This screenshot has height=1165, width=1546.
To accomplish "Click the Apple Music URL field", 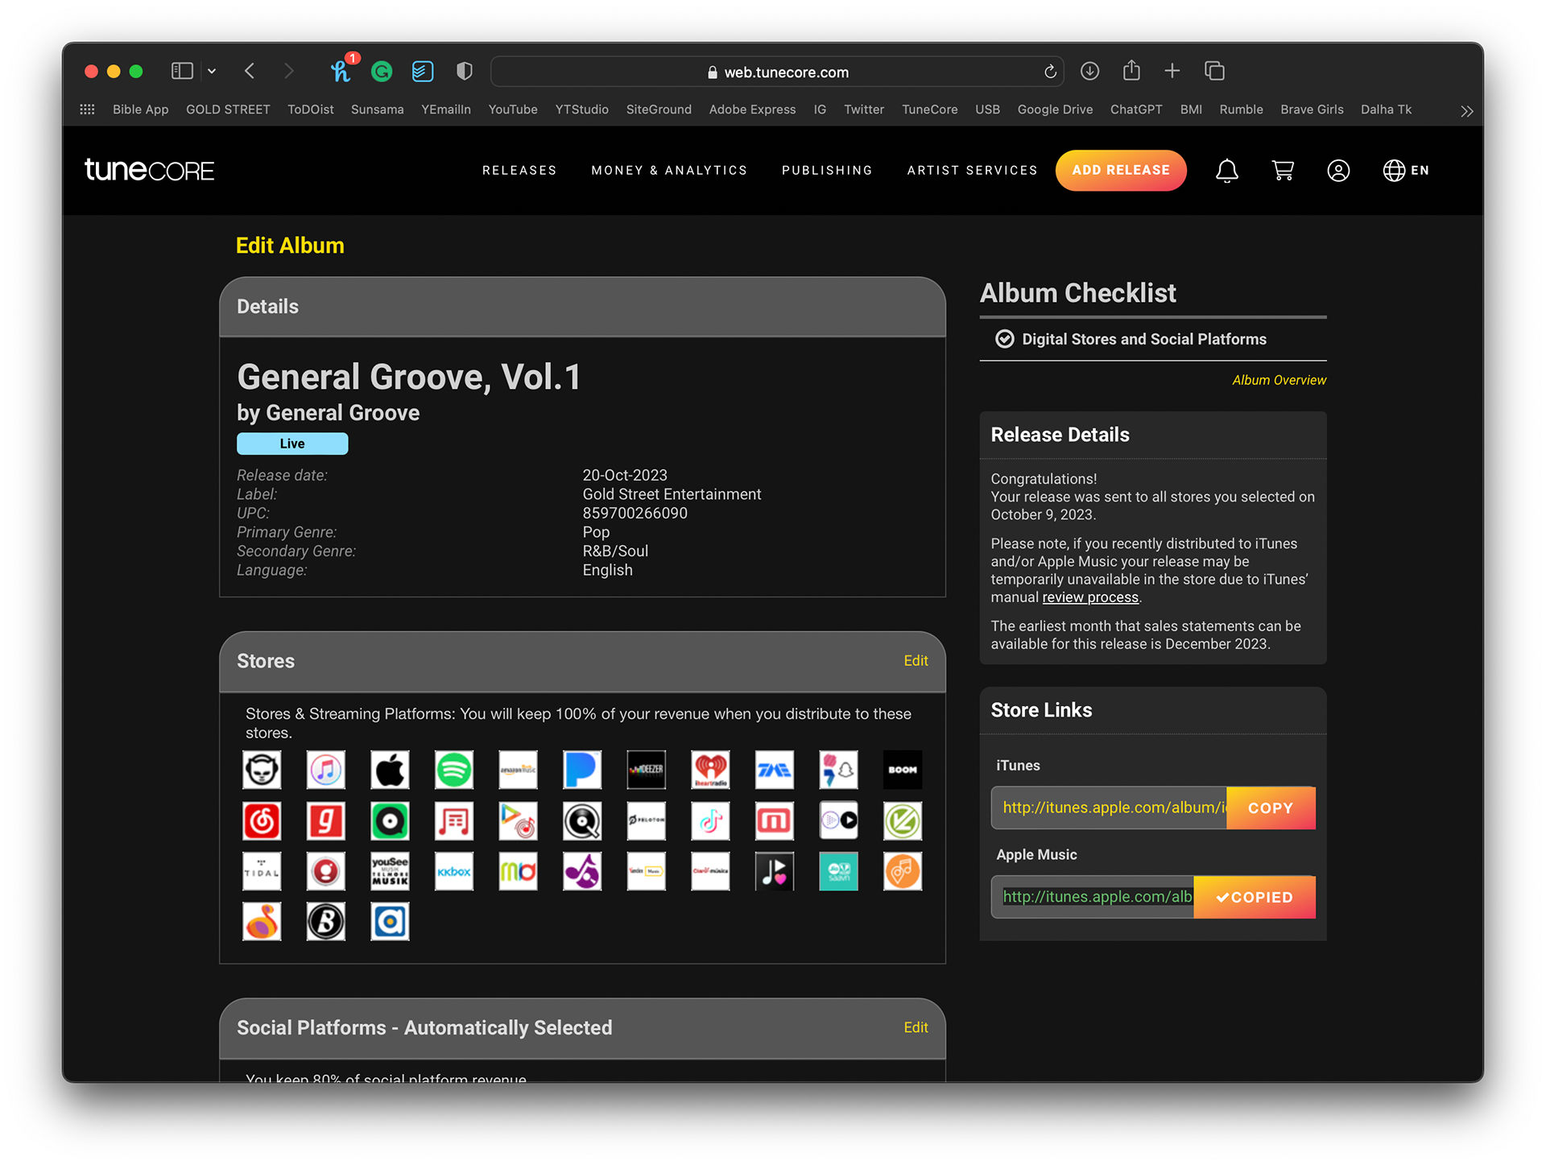I will (x=1093, y=897).
